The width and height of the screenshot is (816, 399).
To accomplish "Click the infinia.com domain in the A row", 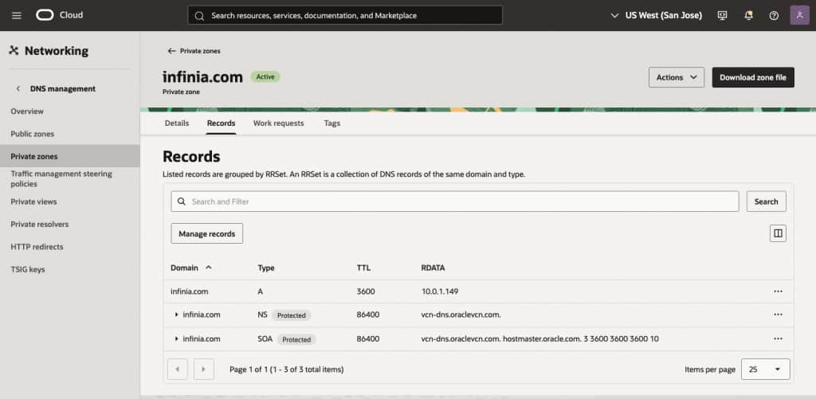I will [x=190, y=291].
